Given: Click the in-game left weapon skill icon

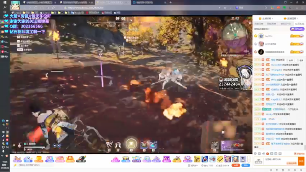Looking at the screenshot, I should click(109, 145).
